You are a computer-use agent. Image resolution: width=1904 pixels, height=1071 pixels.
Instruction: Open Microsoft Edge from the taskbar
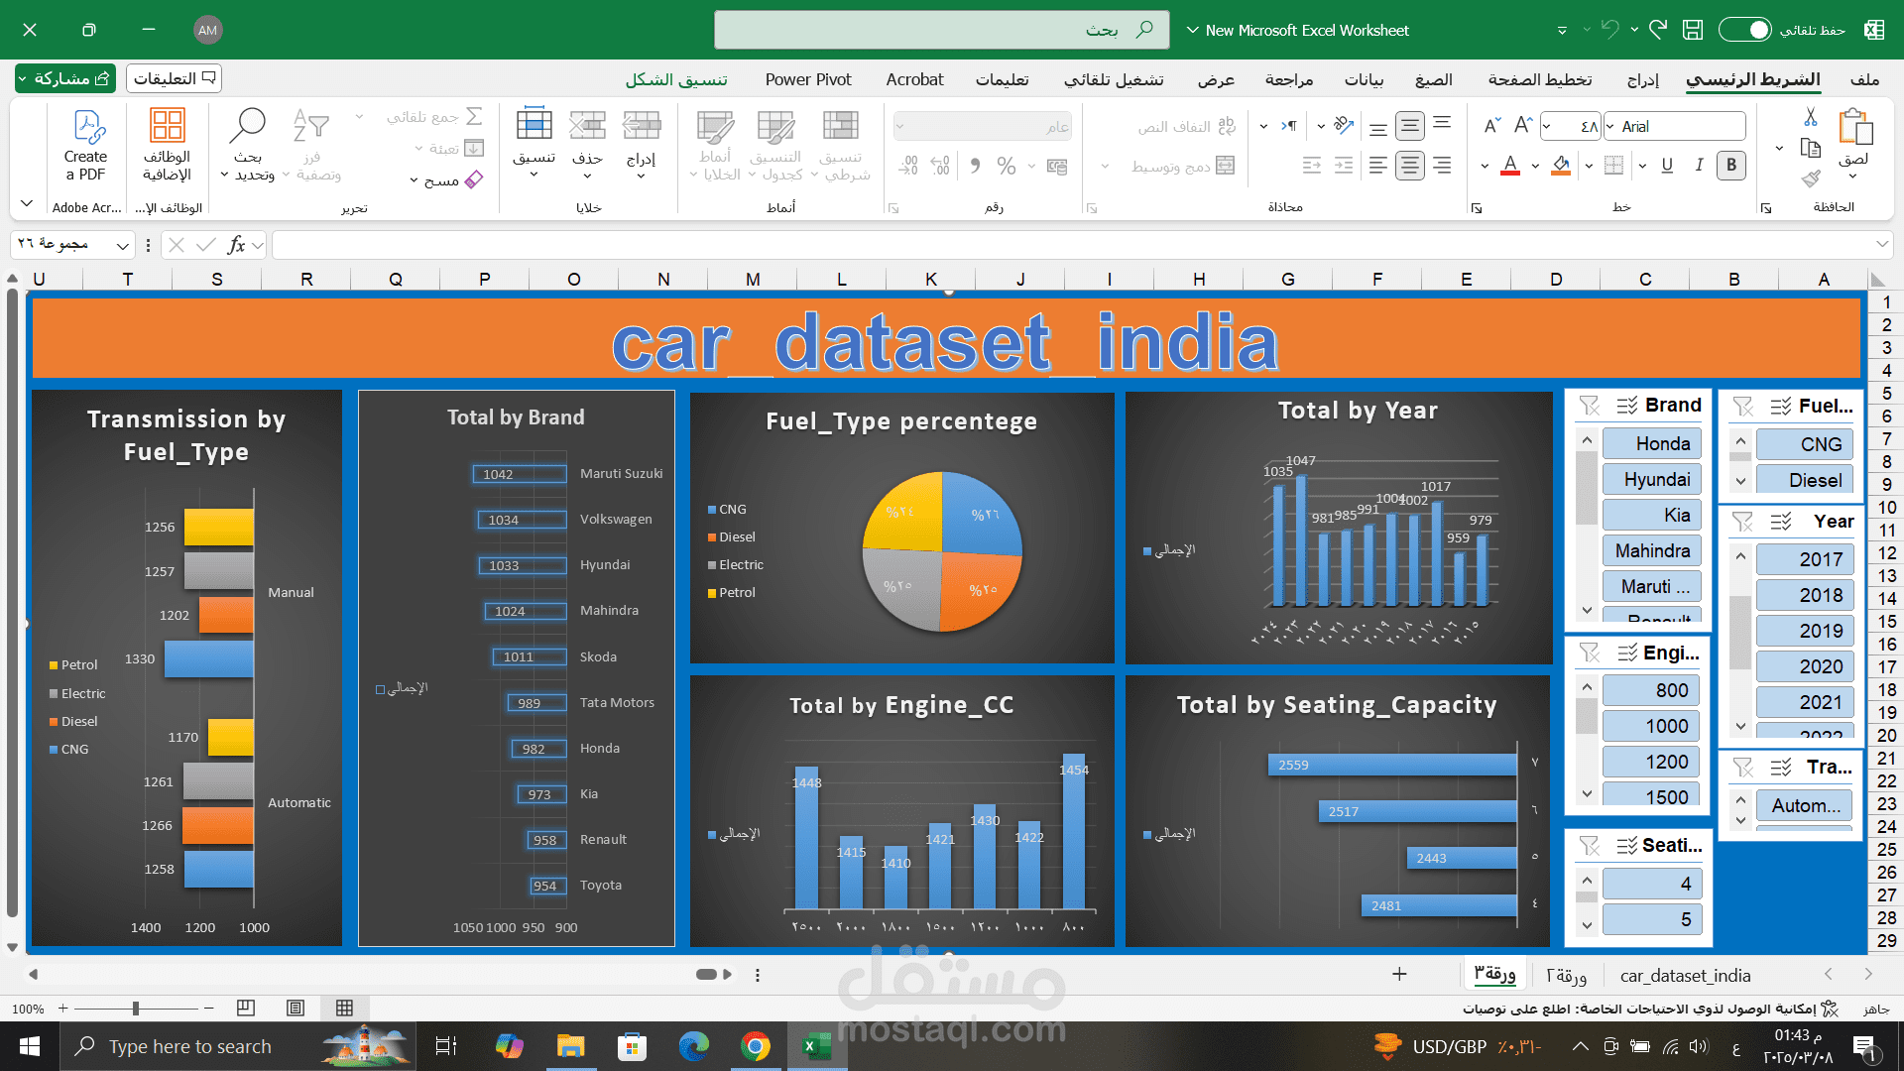coord(694,1046)
